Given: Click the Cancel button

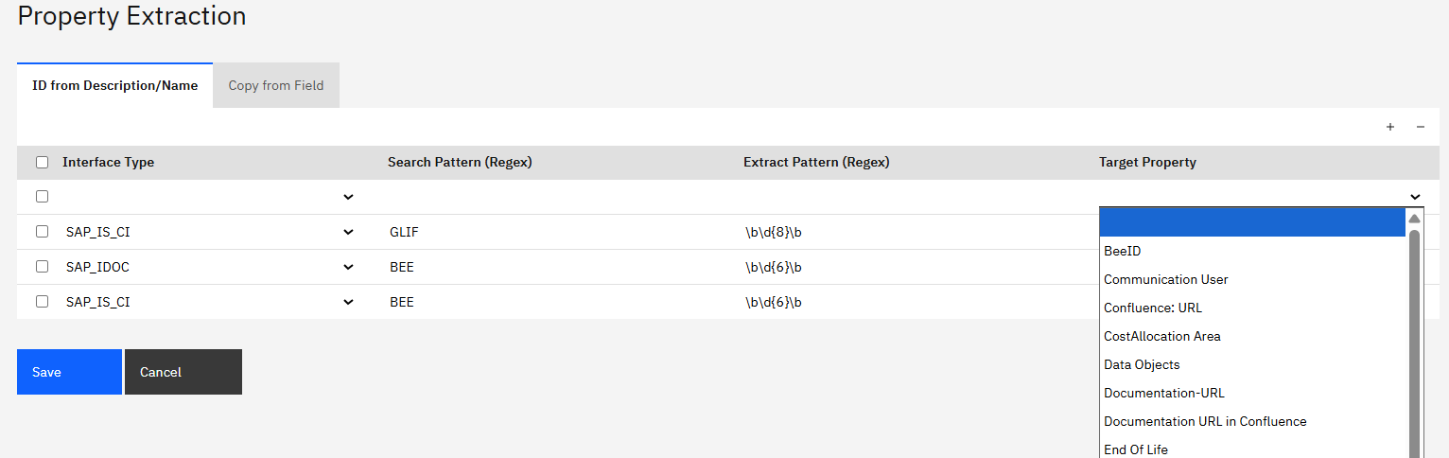Looking at the screenshot, I should pos(183,372).
